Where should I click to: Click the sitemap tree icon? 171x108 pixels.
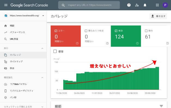5,62
